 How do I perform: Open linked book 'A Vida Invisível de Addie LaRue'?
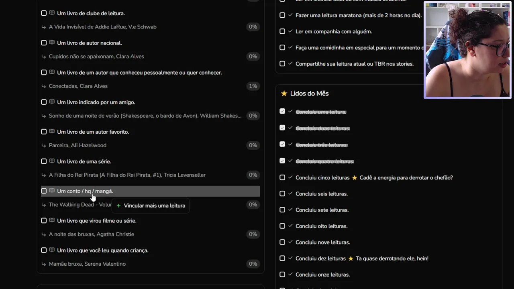[102, 27]
